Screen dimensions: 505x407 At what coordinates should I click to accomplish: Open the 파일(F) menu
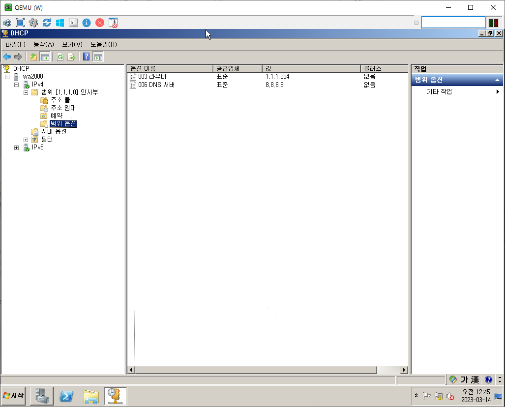point(15,44)
